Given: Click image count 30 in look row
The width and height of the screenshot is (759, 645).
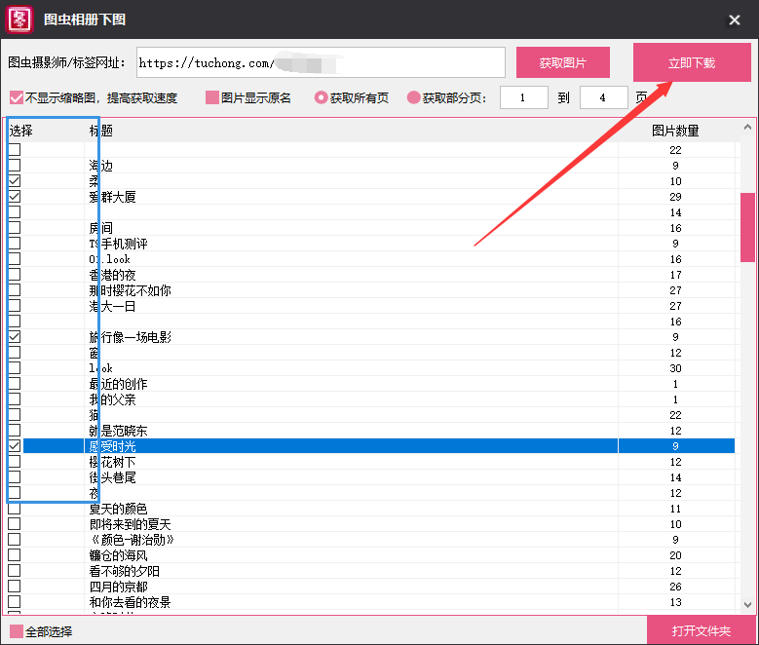Looking at the screenshot, I should (675, 368).
